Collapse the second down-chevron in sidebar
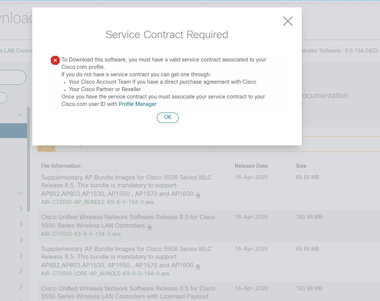This screenshot has width=380, height=301. 20,193
